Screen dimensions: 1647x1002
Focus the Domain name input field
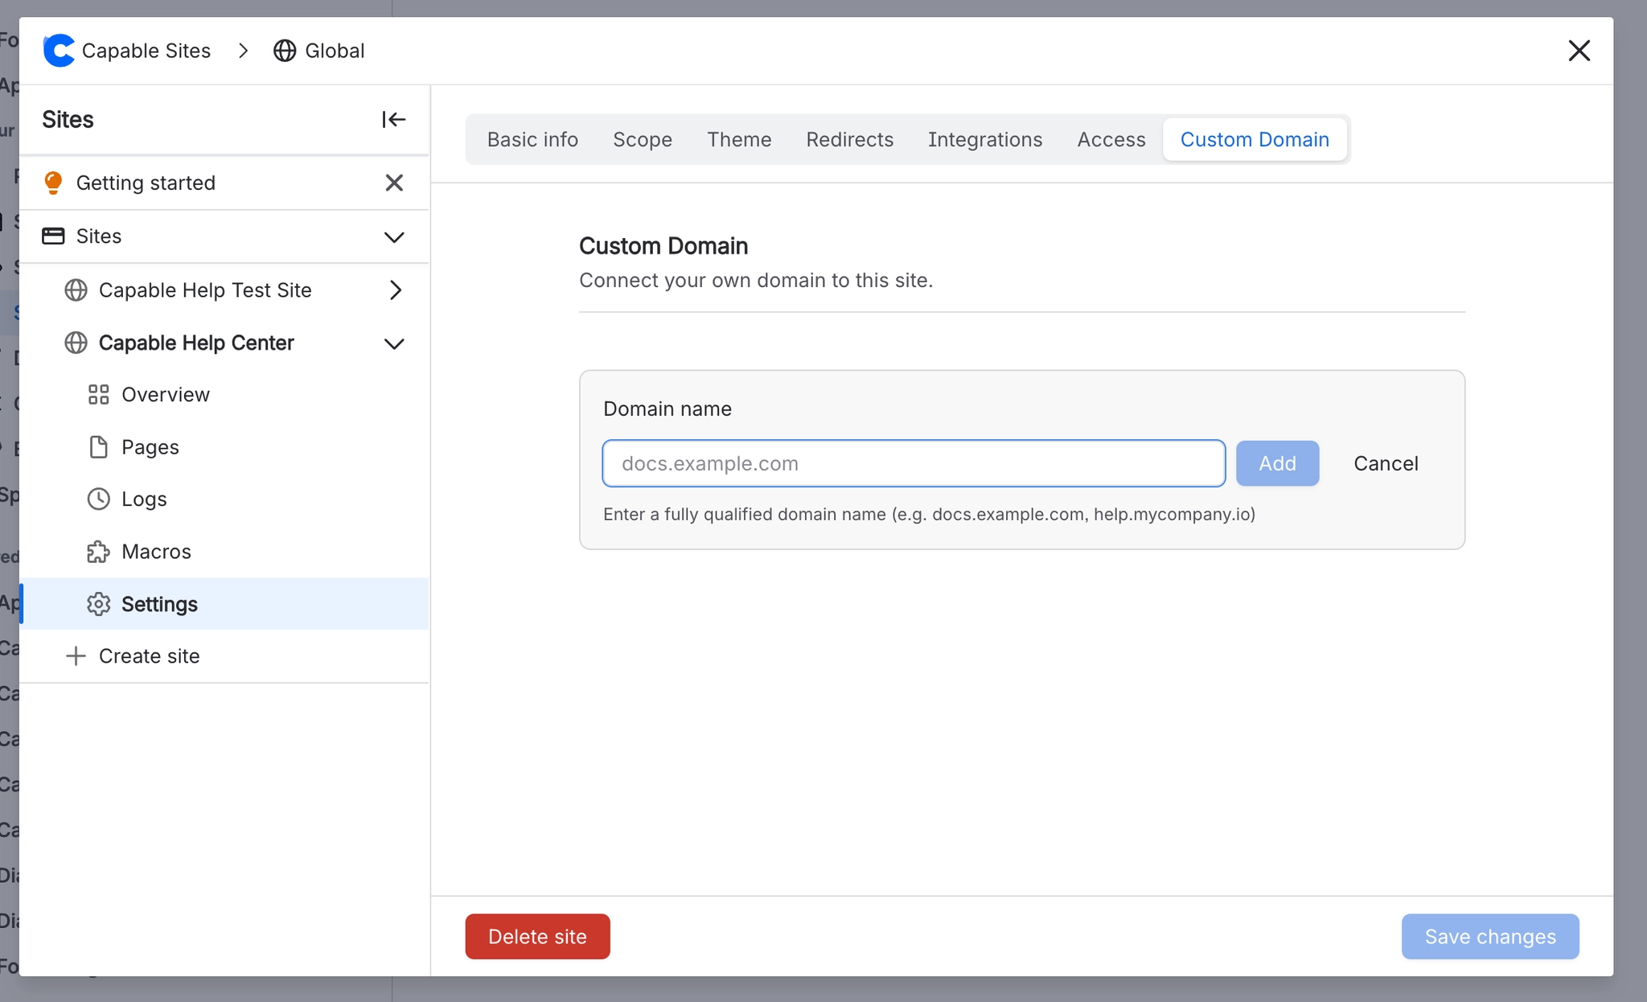(x=914, y=463)
